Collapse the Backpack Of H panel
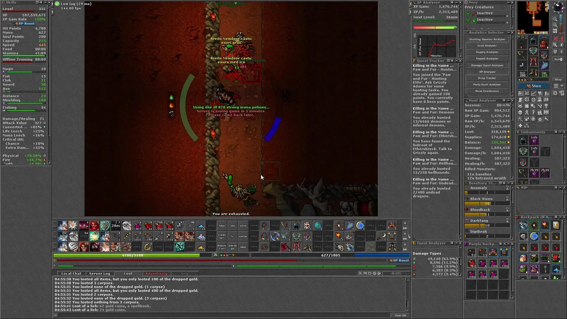Image resolution: width=567 pixels, height=319 pixels. (x=561, y=217)
